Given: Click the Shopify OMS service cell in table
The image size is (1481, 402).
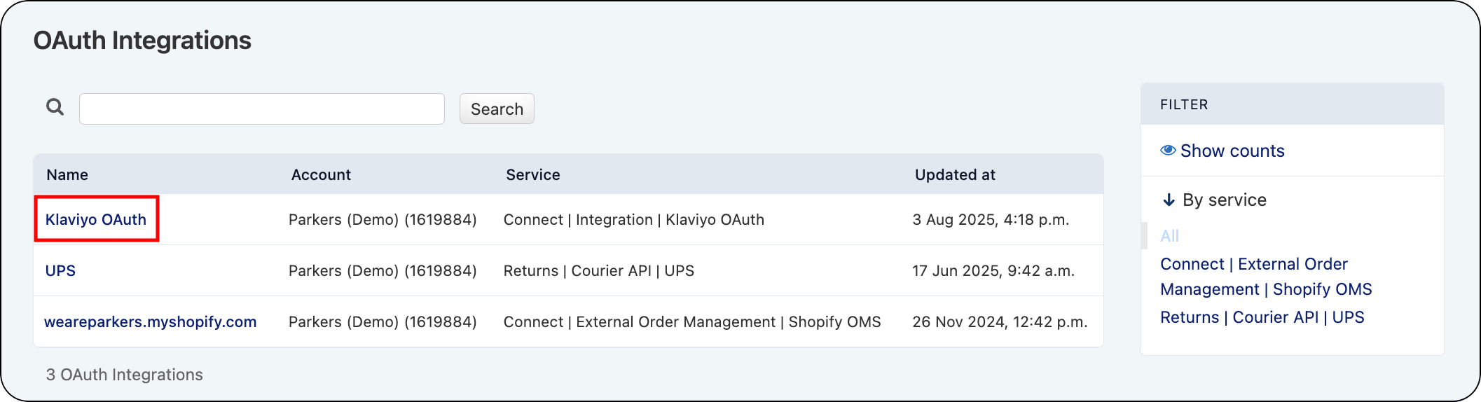Looking at the screenshot, I should (692, 321).
